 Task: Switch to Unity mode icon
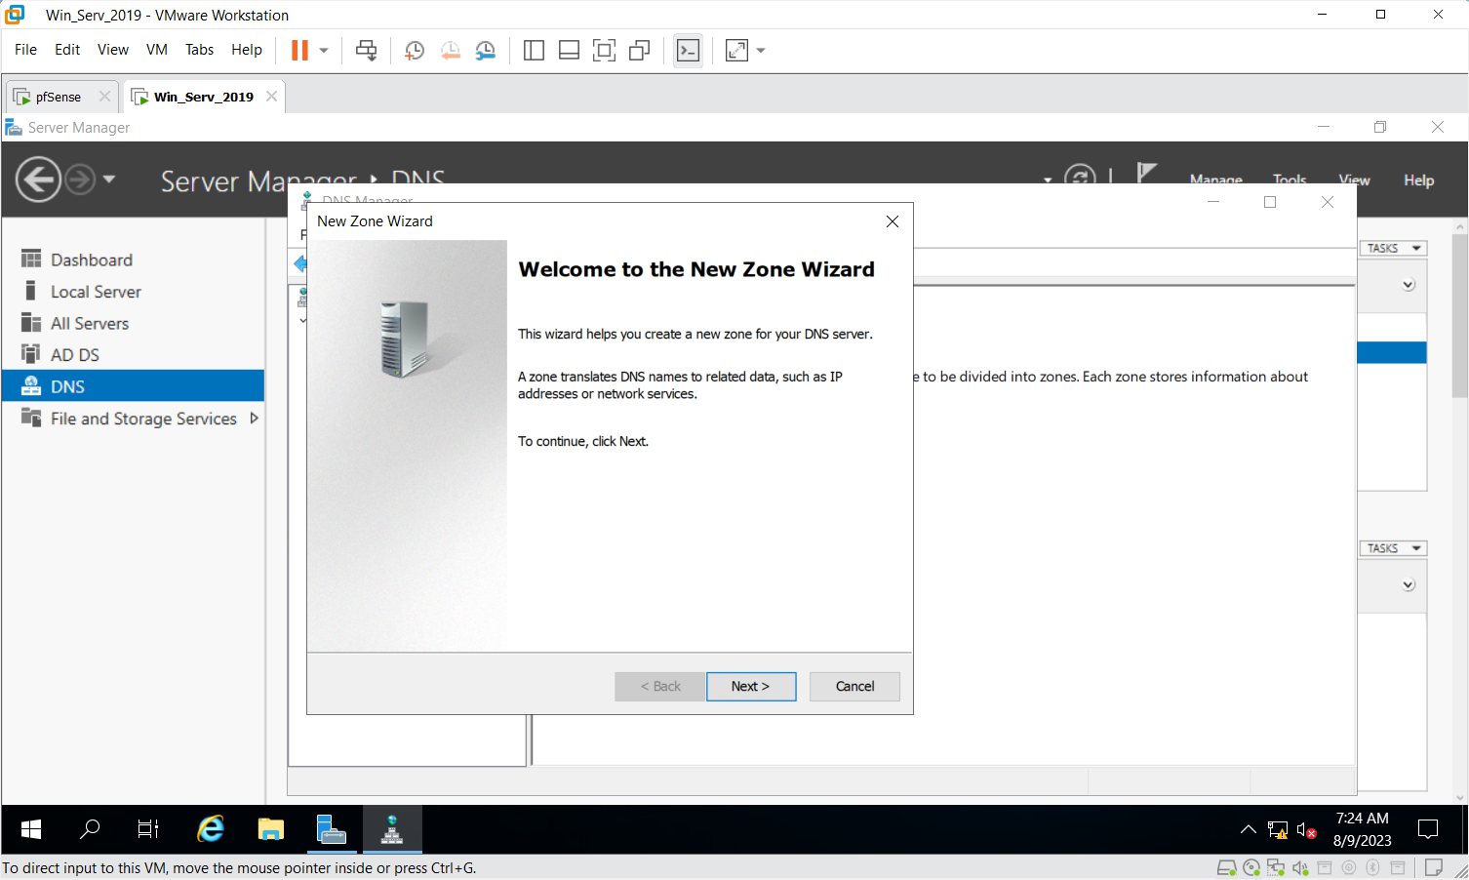(x=639, y=50)
